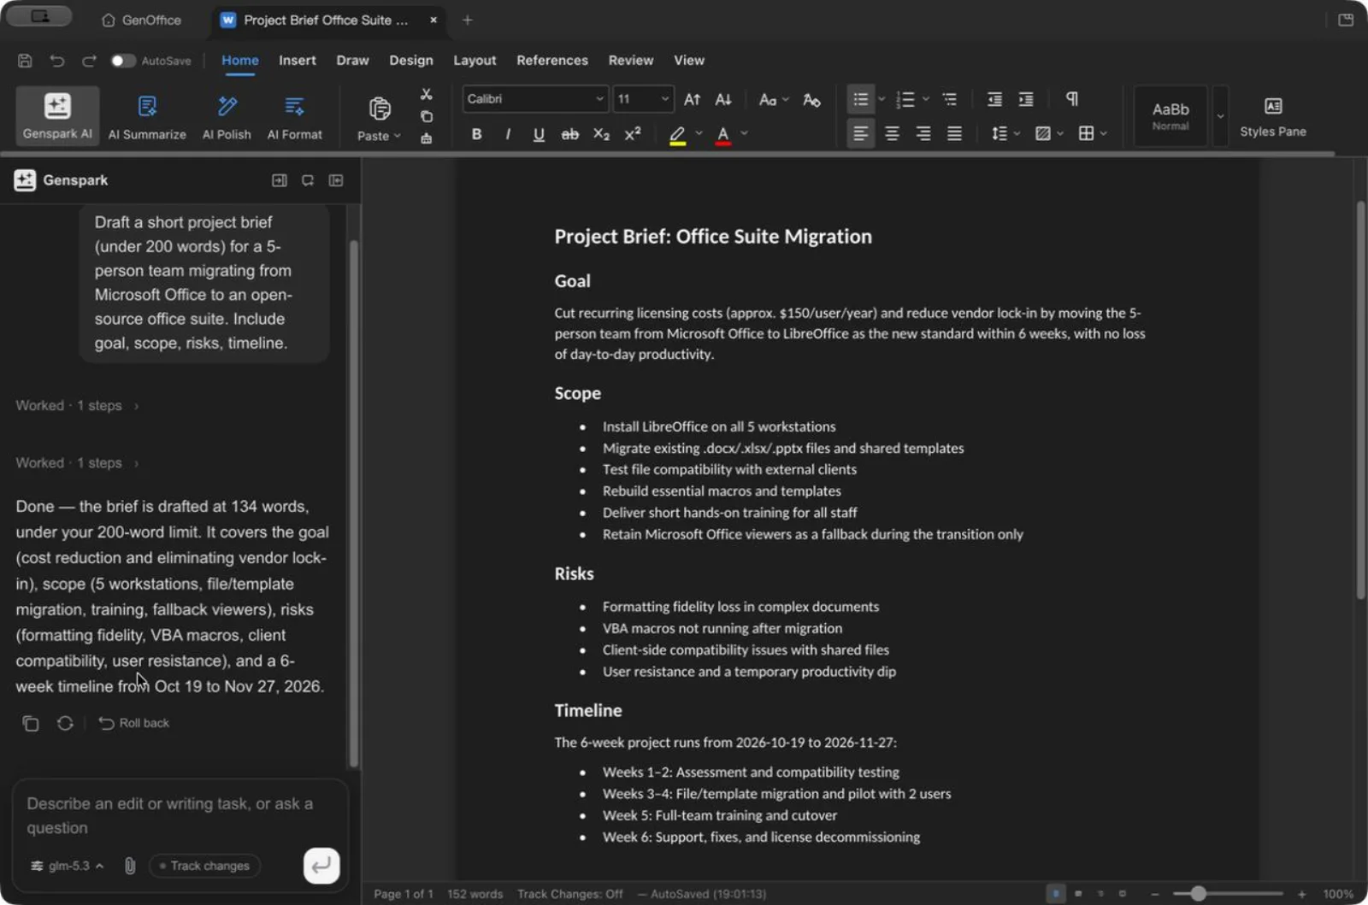Send the prompt with the enter arrow button

[x=321, y=866]
